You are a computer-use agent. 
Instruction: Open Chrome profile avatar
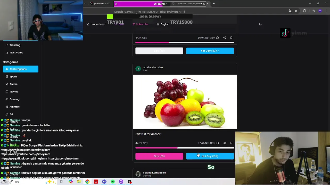tap(320, 11)
